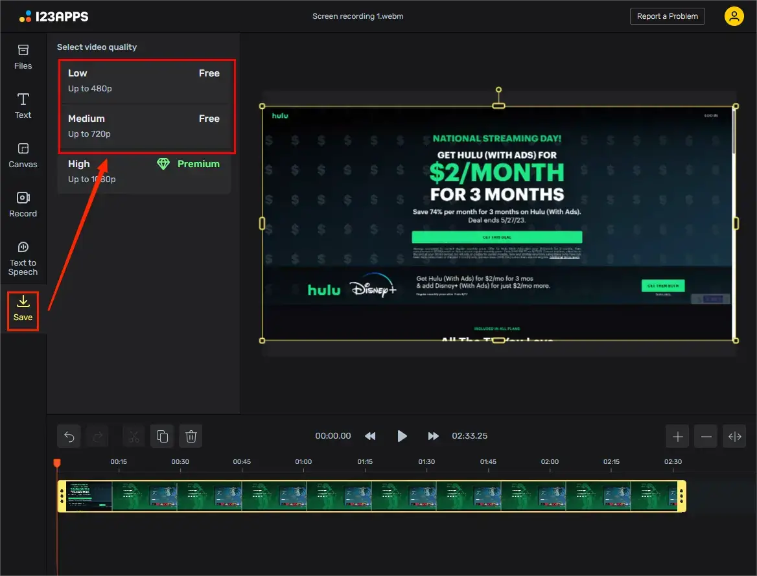This screenshot has width=757, height=576.
Task: Open the Canvas settings panel
Action: coord(23,156)
